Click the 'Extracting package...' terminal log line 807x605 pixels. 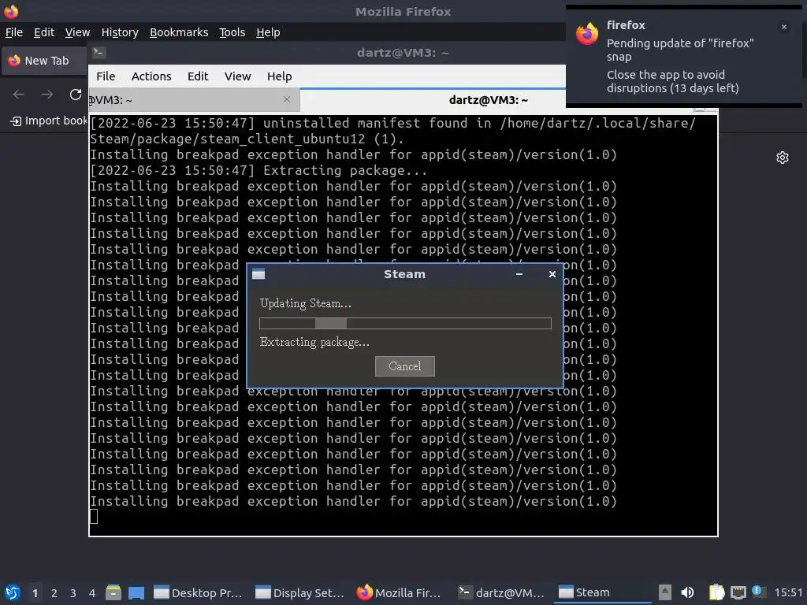tap(258, 170)
